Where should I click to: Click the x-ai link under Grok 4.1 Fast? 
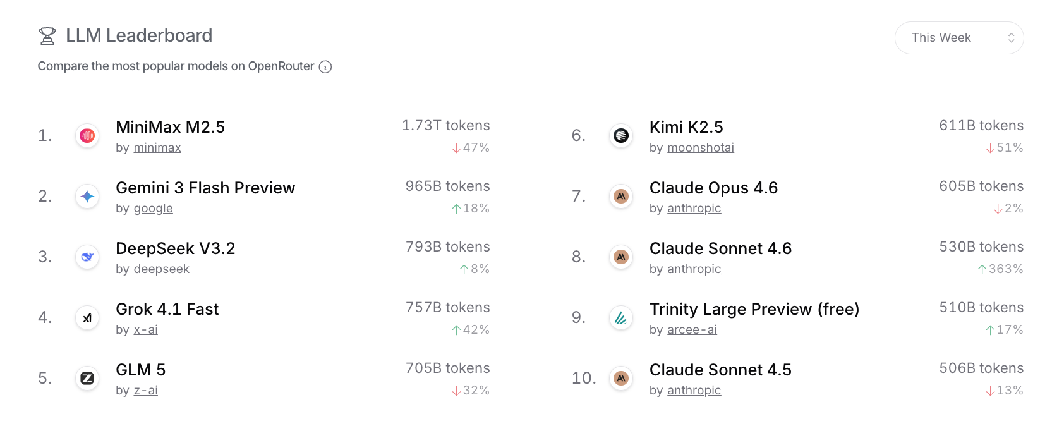coord(145,329)
